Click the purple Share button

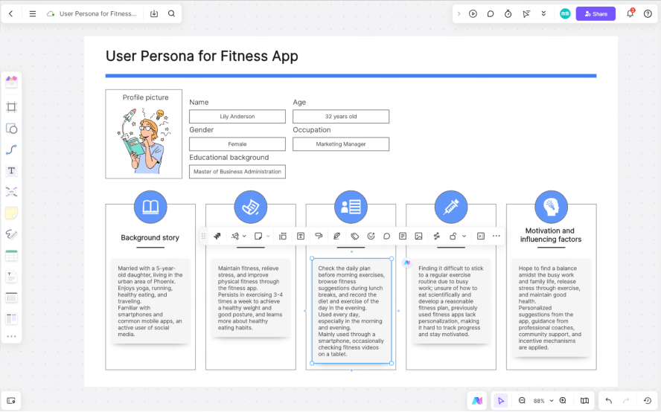595,13
